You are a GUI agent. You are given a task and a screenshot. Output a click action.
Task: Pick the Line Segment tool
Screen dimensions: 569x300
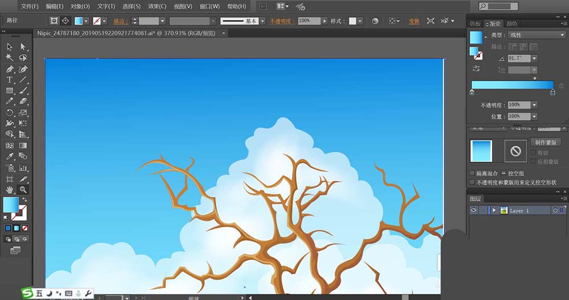coord(23,80)
